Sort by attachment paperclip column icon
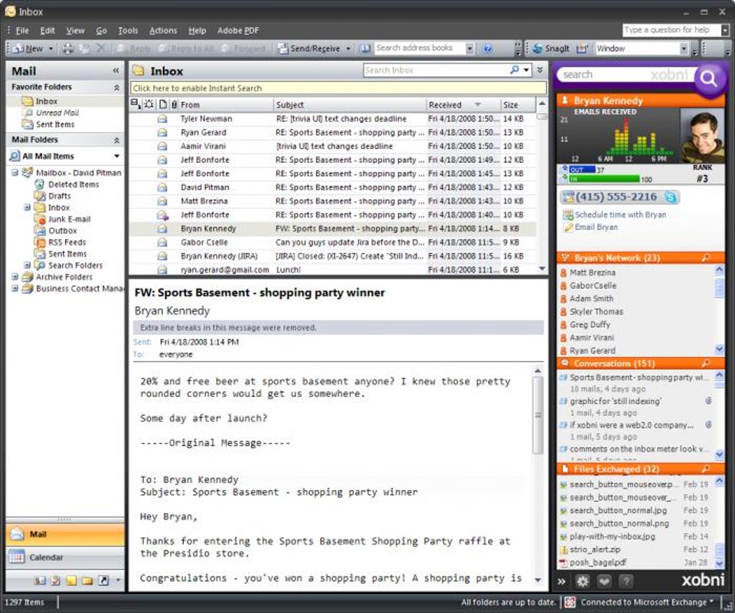Screen dimensions: 735x613 pyautogui.click(x=174, y=104)
